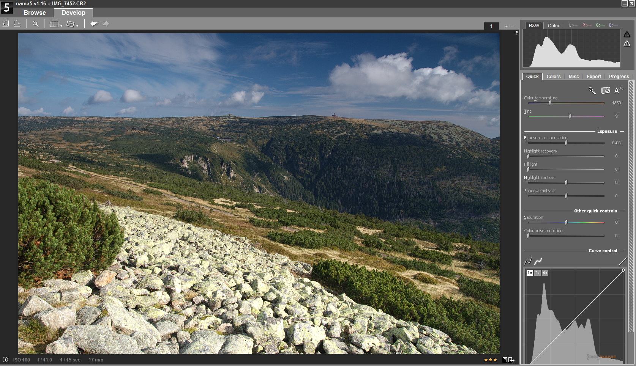This screenshot has height=366, width=636.
Task: Open the Export tab
Action: tap(593, 76)
